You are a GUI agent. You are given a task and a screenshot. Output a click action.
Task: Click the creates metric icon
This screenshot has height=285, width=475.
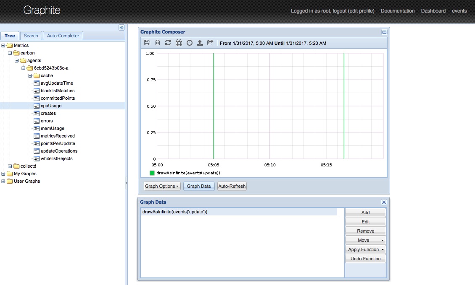(x=37, y=113)
